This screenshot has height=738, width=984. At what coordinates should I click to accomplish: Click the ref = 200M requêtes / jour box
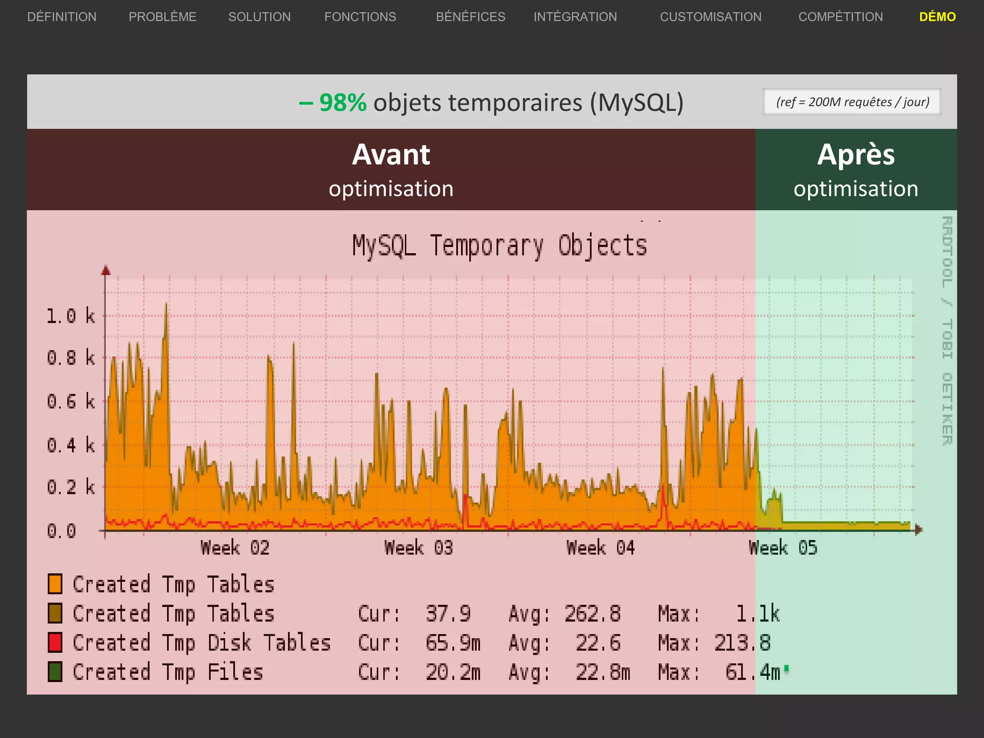[x=852, y=102]
